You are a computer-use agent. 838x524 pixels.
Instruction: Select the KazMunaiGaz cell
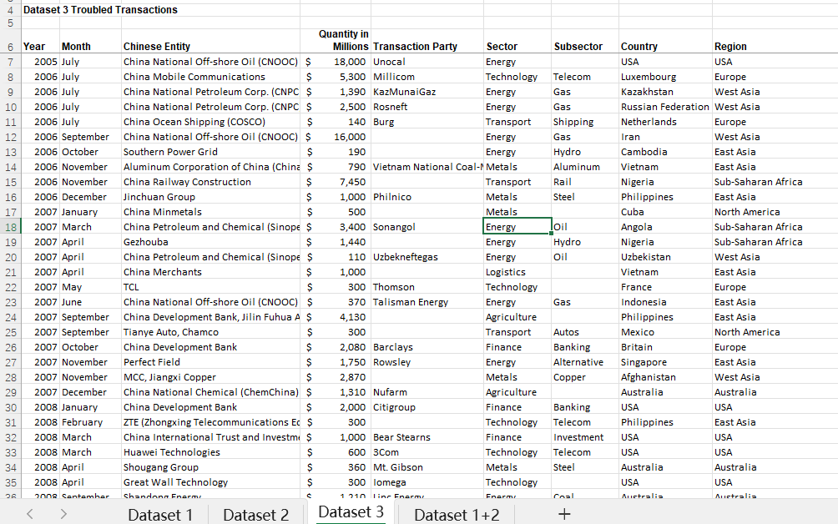click(427, 92)
